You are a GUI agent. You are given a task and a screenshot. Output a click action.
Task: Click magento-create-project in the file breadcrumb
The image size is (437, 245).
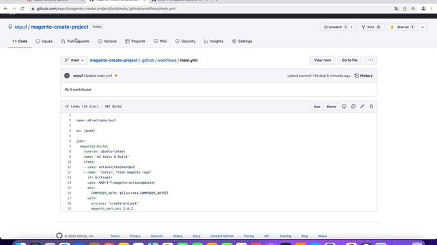pos(114,61)
